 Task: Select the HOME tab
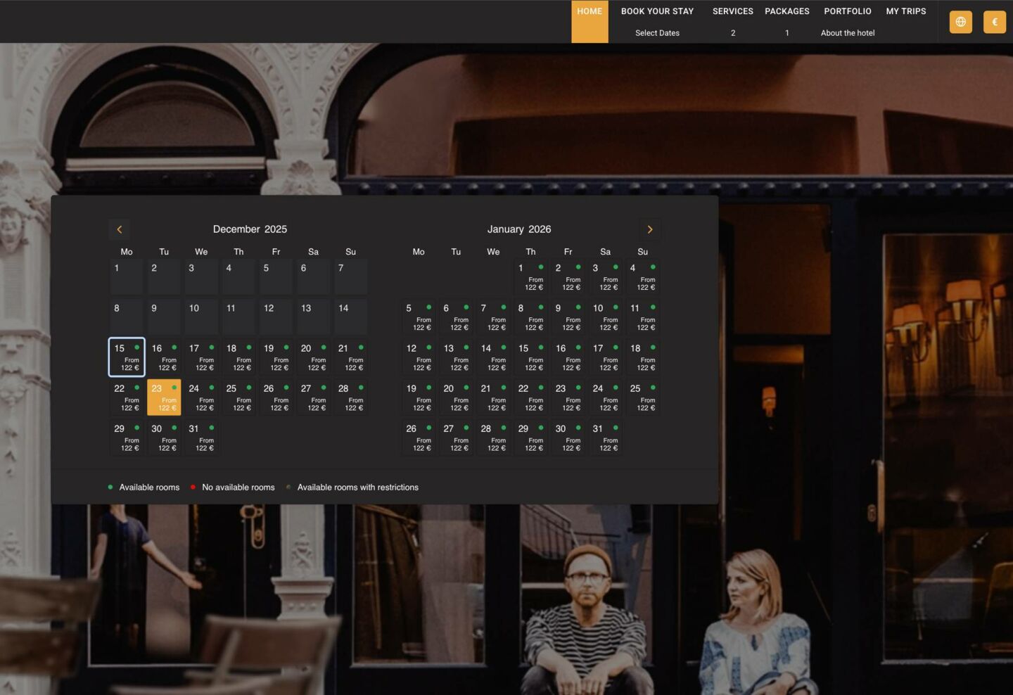[589, 11]
